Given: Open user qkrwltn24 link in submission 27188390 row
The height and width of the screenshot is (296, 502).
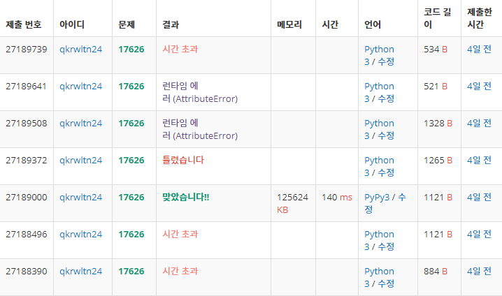Looking at the screenshot, I should click(80, 272).
